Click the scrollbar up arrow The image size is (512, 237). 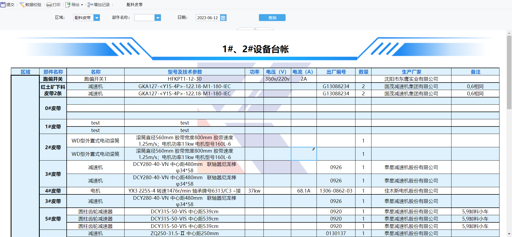(509, 33)
